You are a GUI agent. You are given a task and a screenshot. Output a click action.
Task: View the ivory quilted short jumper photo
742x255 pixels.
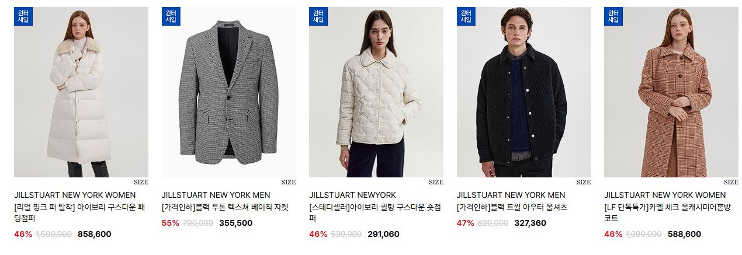coord(376,92)
